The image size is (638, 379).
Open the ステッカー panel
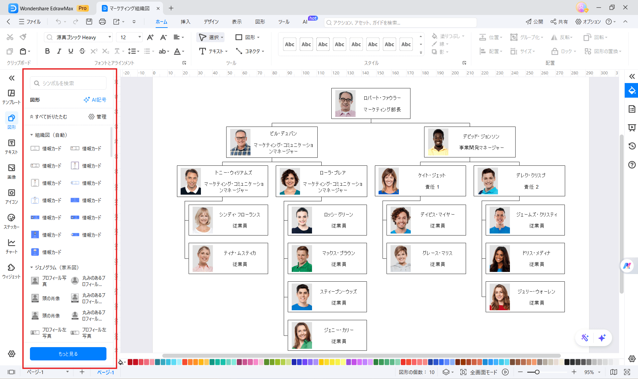[11, 221]
